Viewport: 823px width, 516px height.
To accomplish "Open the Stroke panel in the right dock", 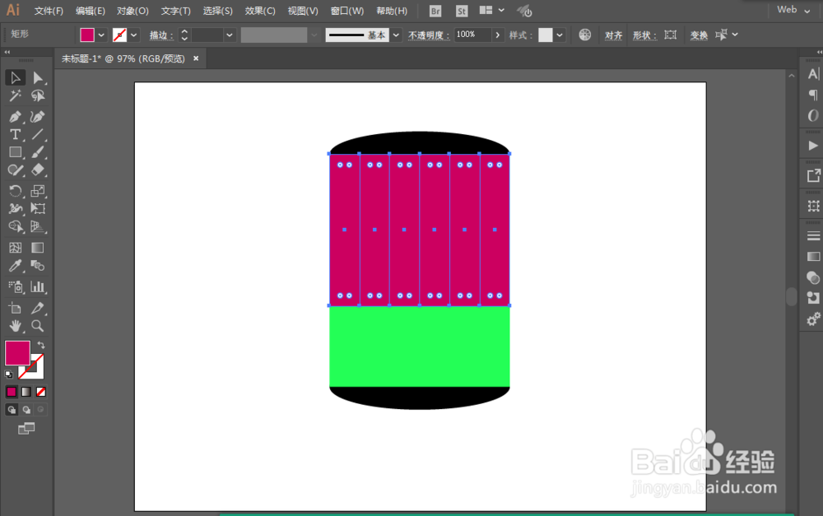I will [x=813, y=235].
